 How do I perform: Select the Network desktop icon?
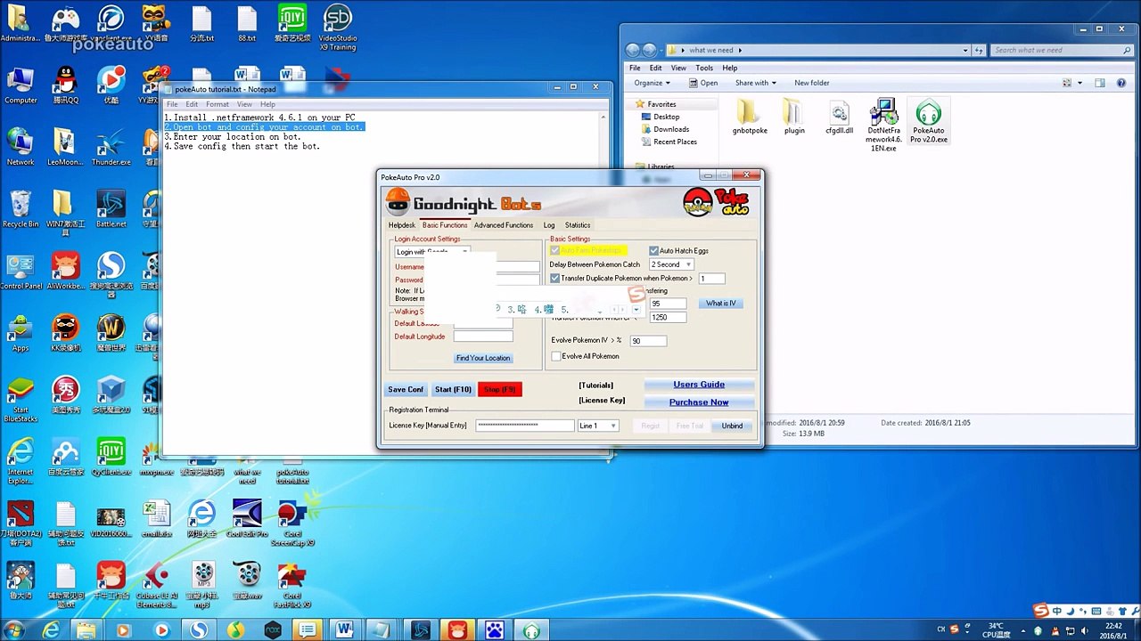21,147
